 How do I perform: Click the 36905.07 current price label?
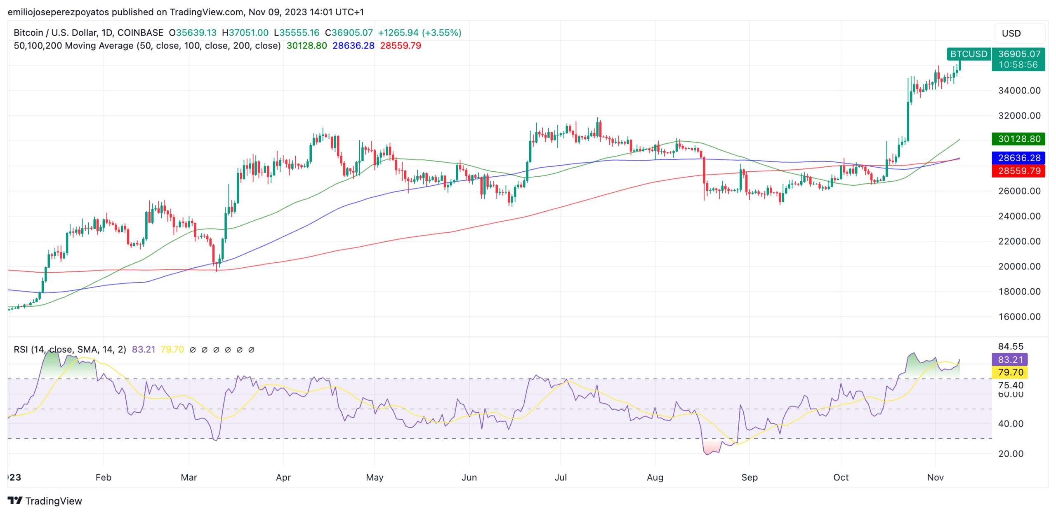(1019, 54)
